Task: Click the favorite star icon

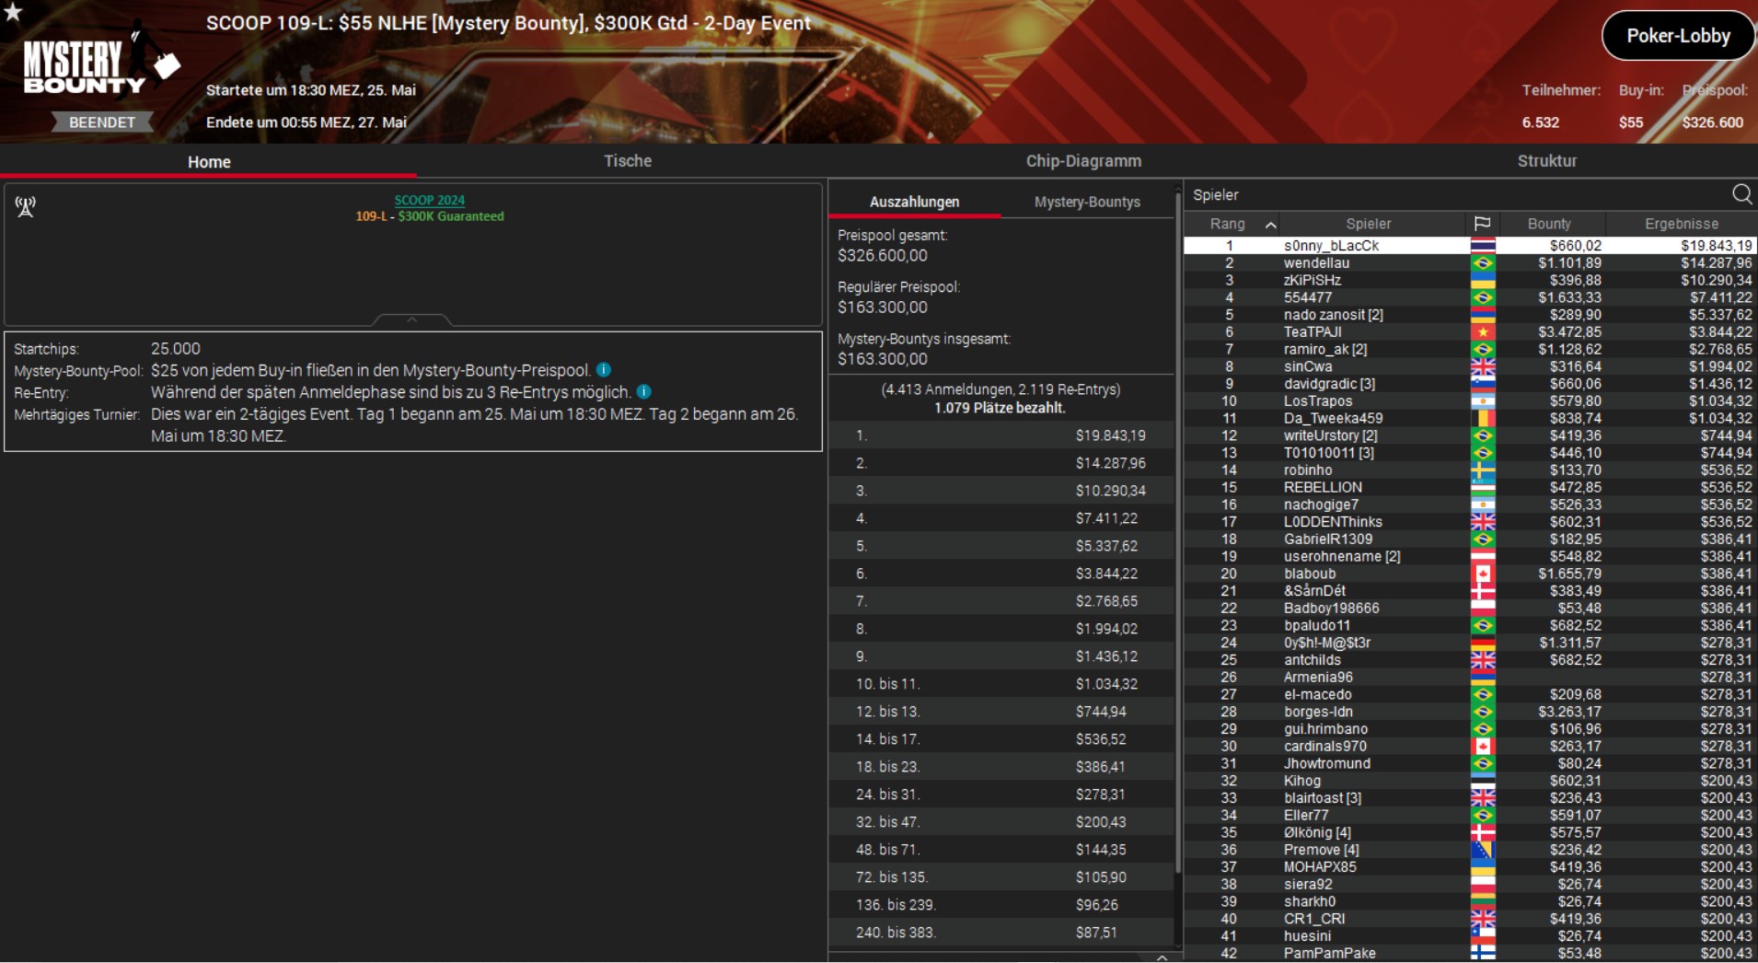Action: pyautogui.click(x=13, y=12)
